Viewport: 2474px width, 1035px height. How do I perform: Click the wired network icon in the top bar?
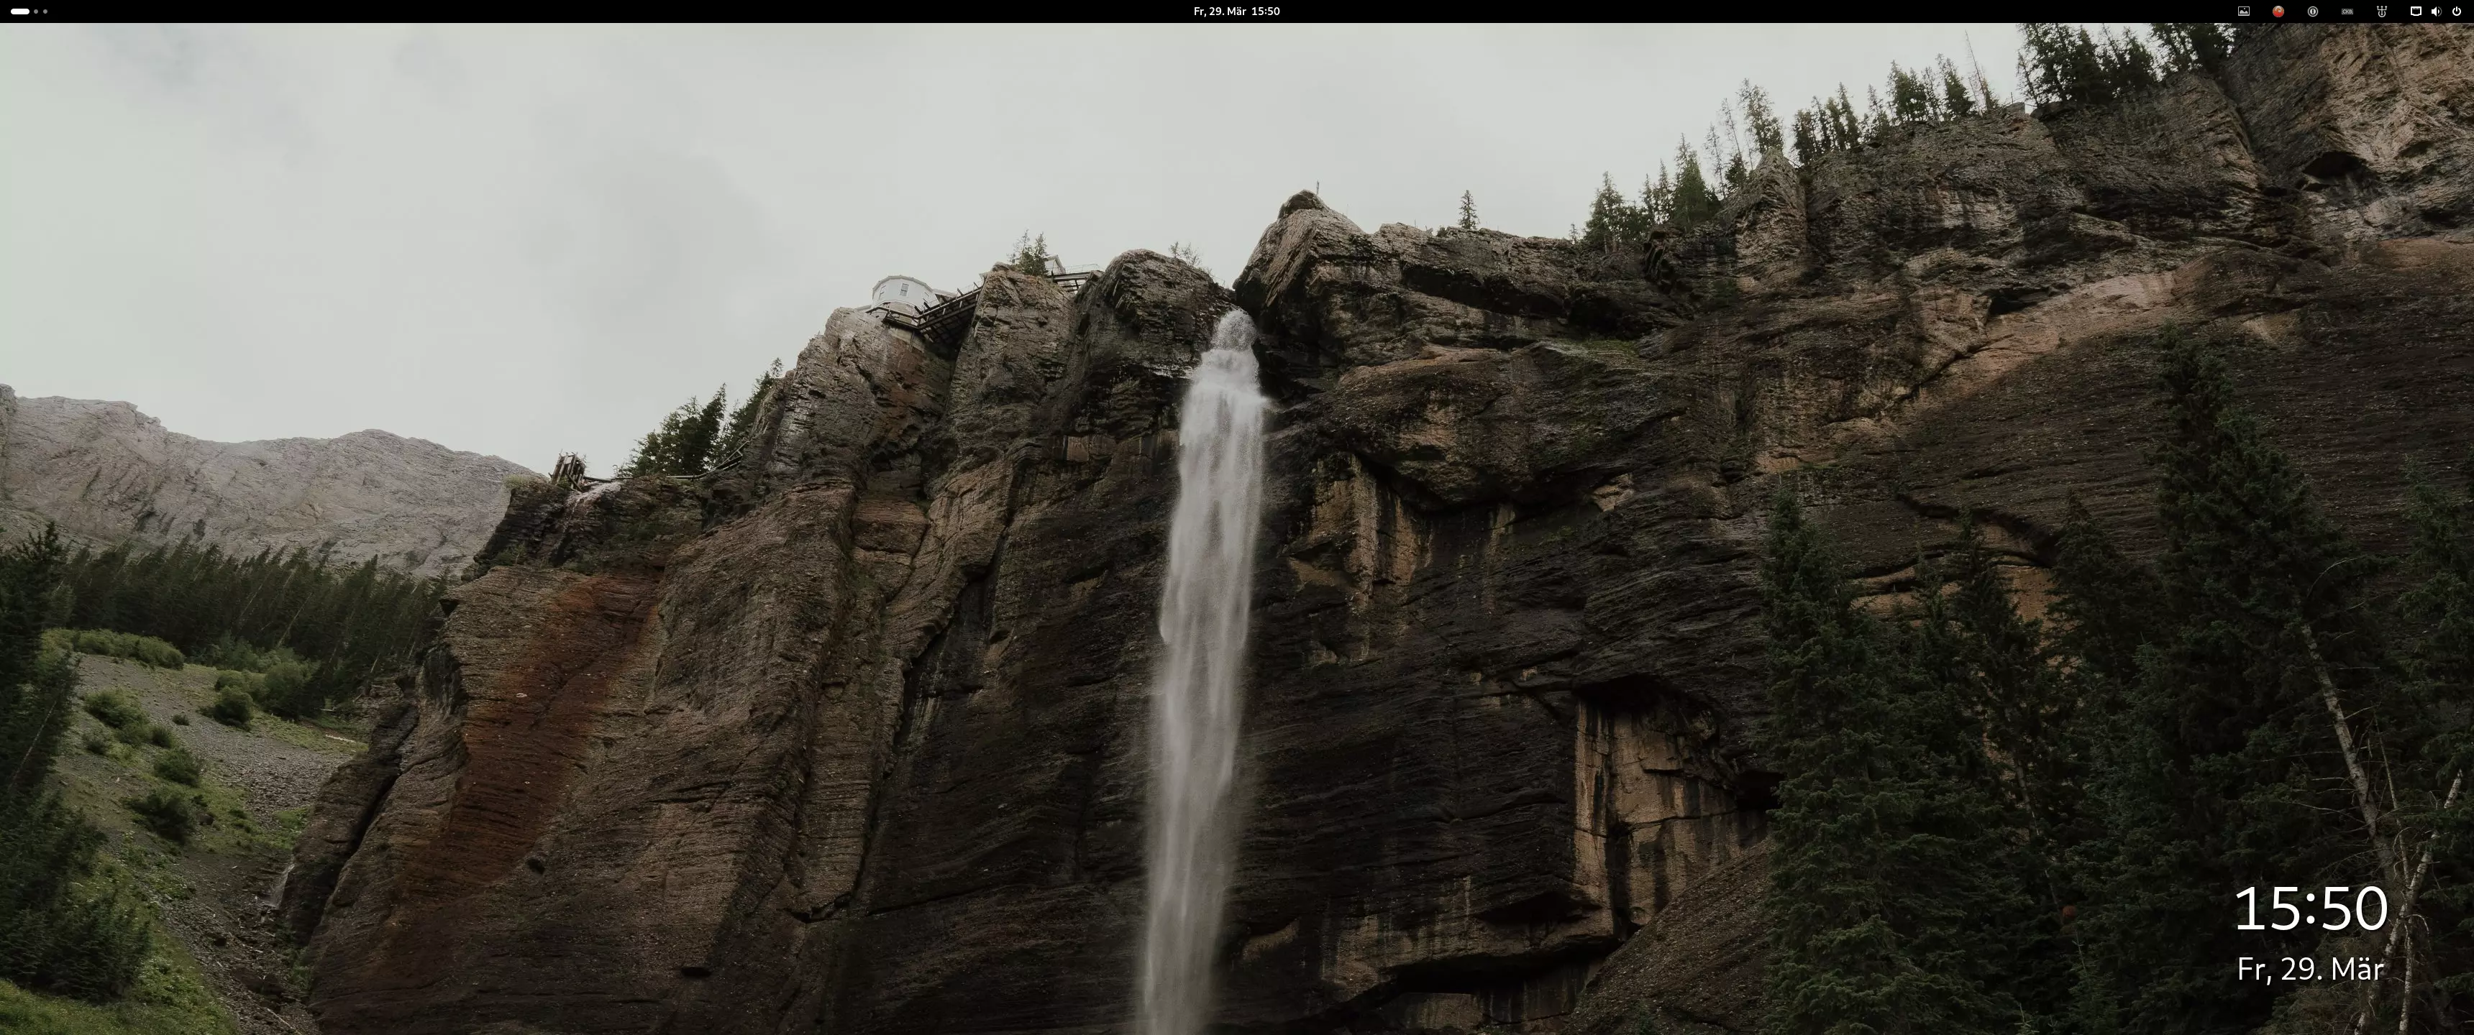(x=2416, y=11)
